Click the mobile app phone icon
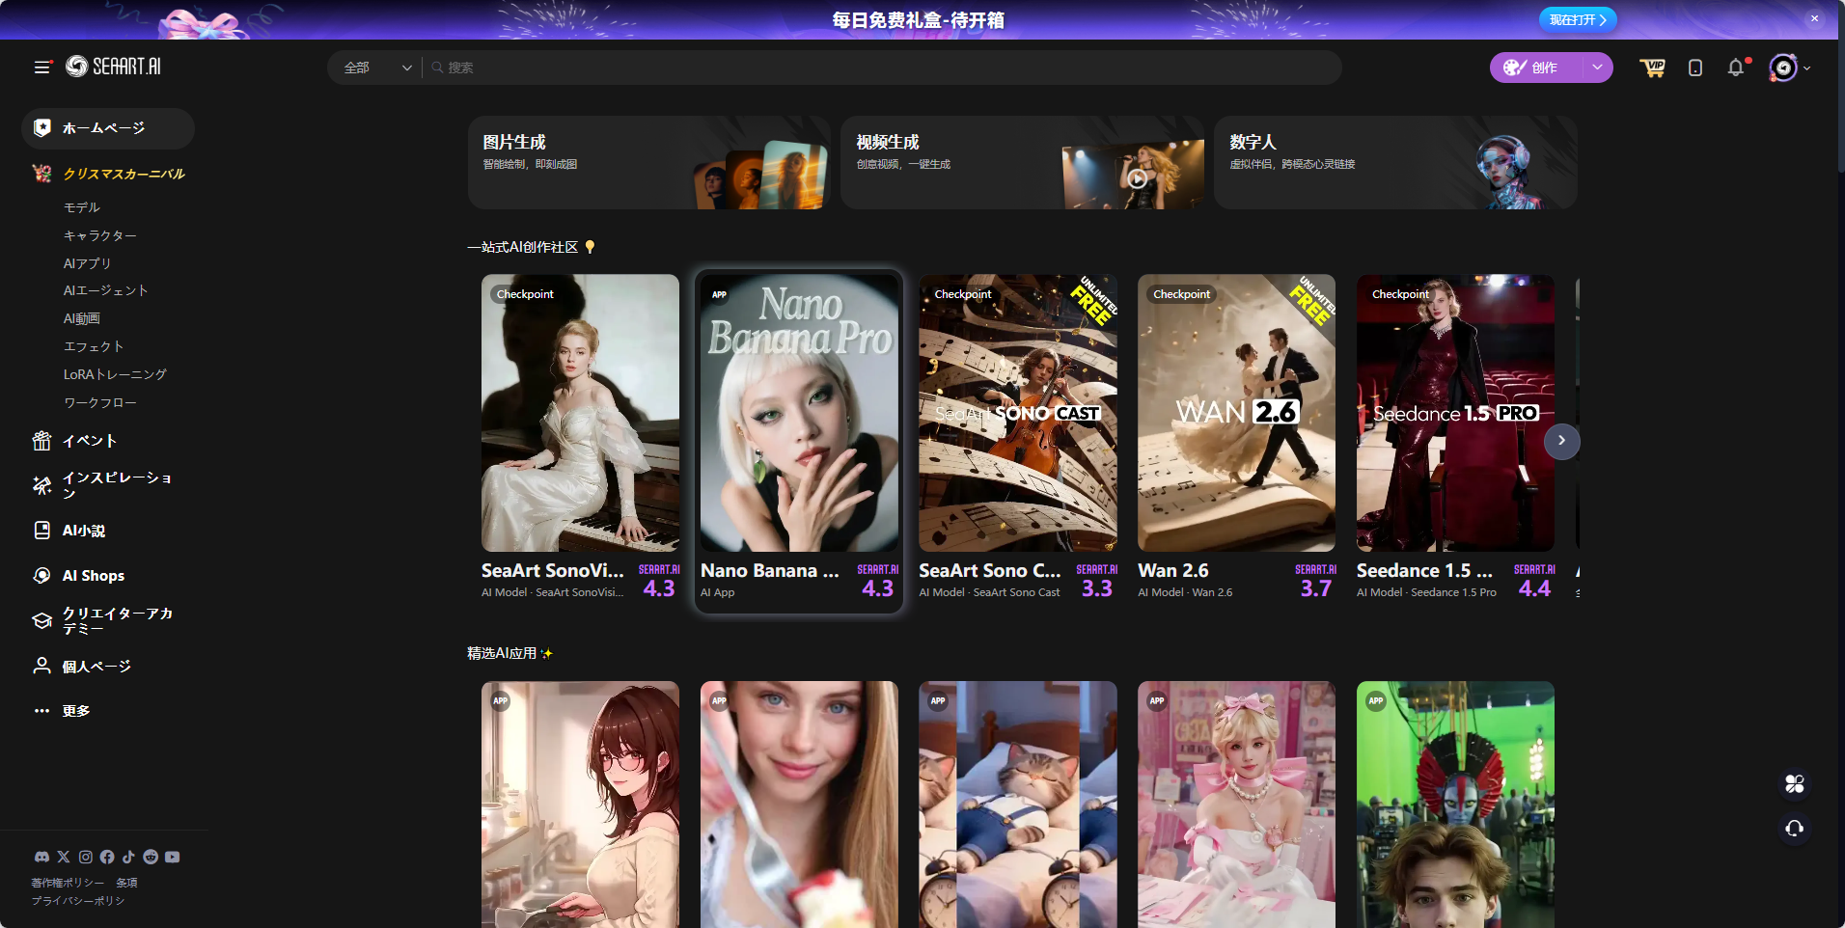 [x=1695, y=68]
